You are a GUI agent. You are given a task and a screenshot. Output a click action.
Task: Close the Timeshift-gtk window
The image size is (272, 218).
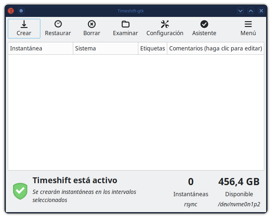[x=261, y=11]
